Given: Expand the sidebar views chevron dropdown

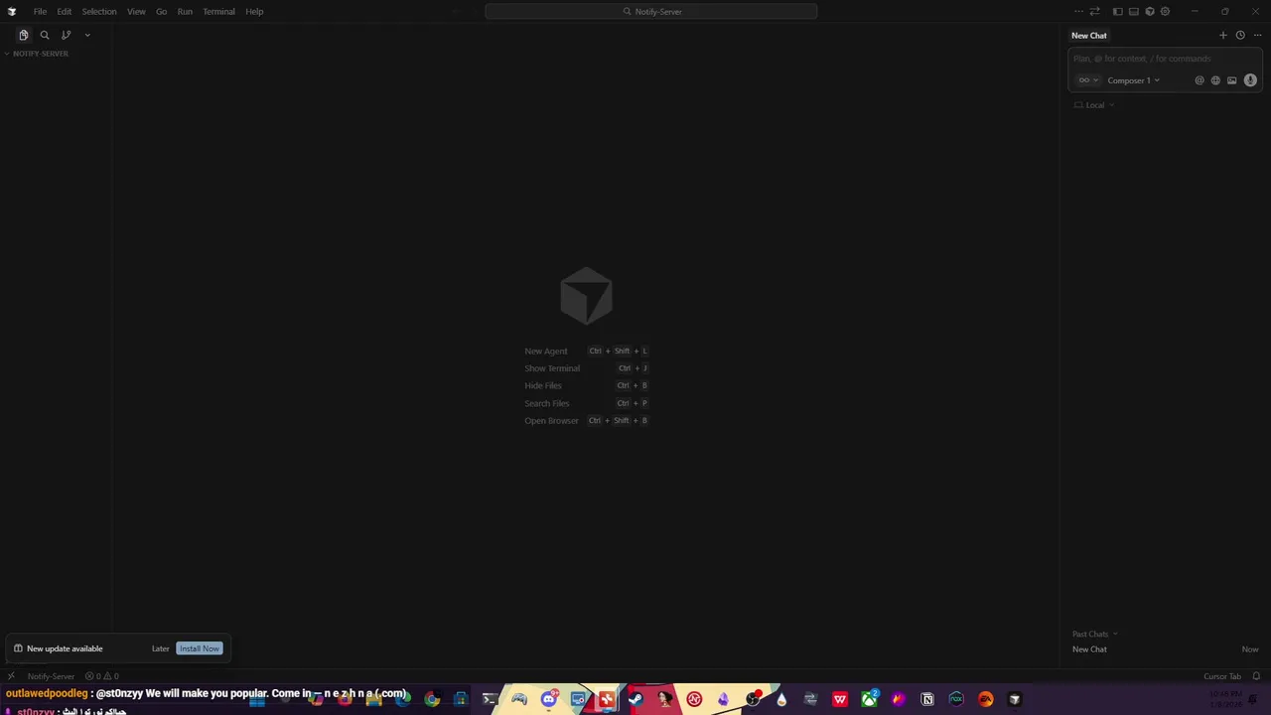Looking at the screenshot, I should click(87, 35).
